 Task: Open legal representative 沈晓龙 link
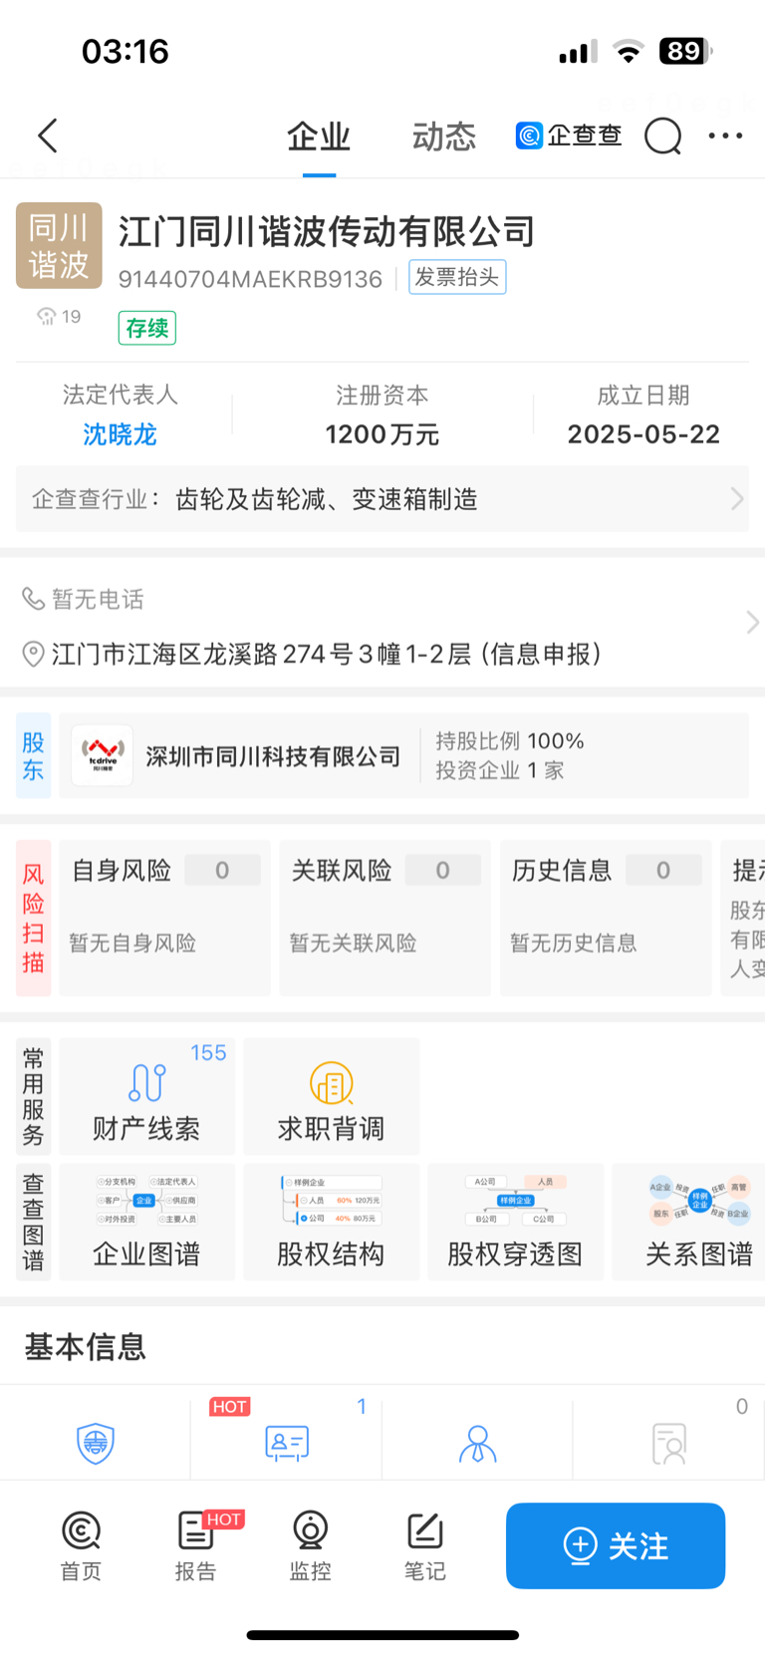(120, 434)
